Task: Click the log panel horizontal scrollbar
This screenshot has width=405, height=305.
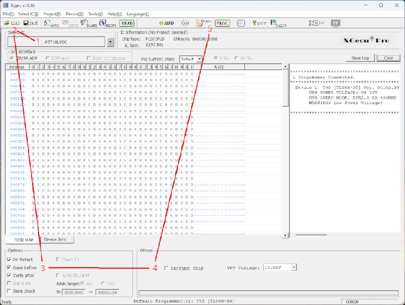Action: tap(311, 235)
